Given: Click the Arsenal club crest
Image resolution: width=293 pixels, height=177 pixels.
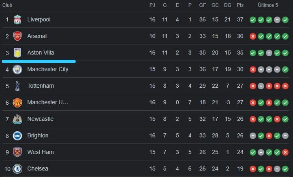Looking at the screenshot, I should pyautogui.click(x=17, y=36).
